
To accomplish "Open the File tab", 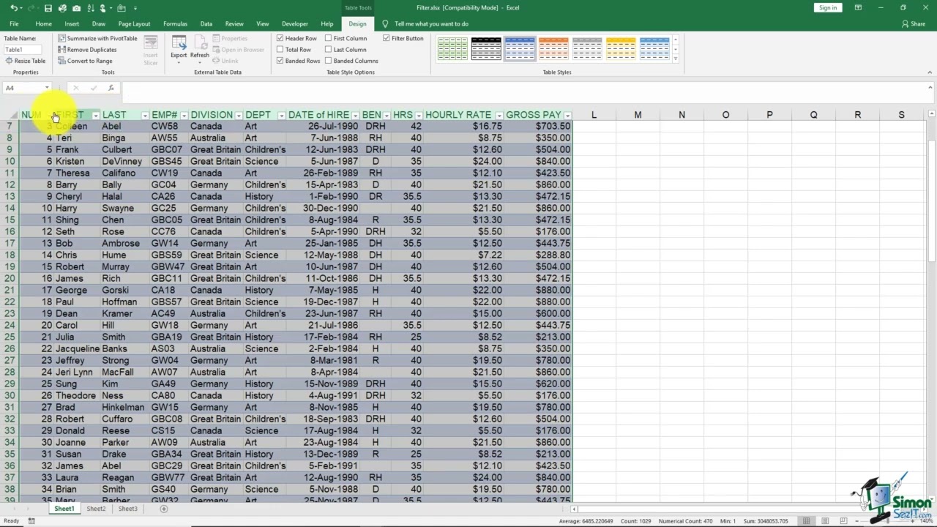I will [x=14, y=23].
